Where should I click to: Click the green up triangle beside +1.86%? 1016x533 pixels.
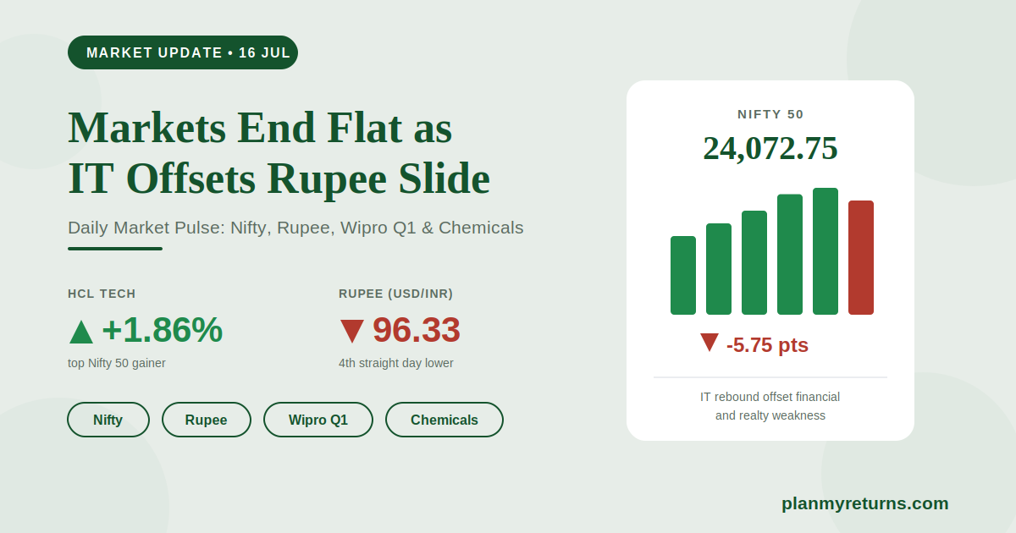[81, 331]
